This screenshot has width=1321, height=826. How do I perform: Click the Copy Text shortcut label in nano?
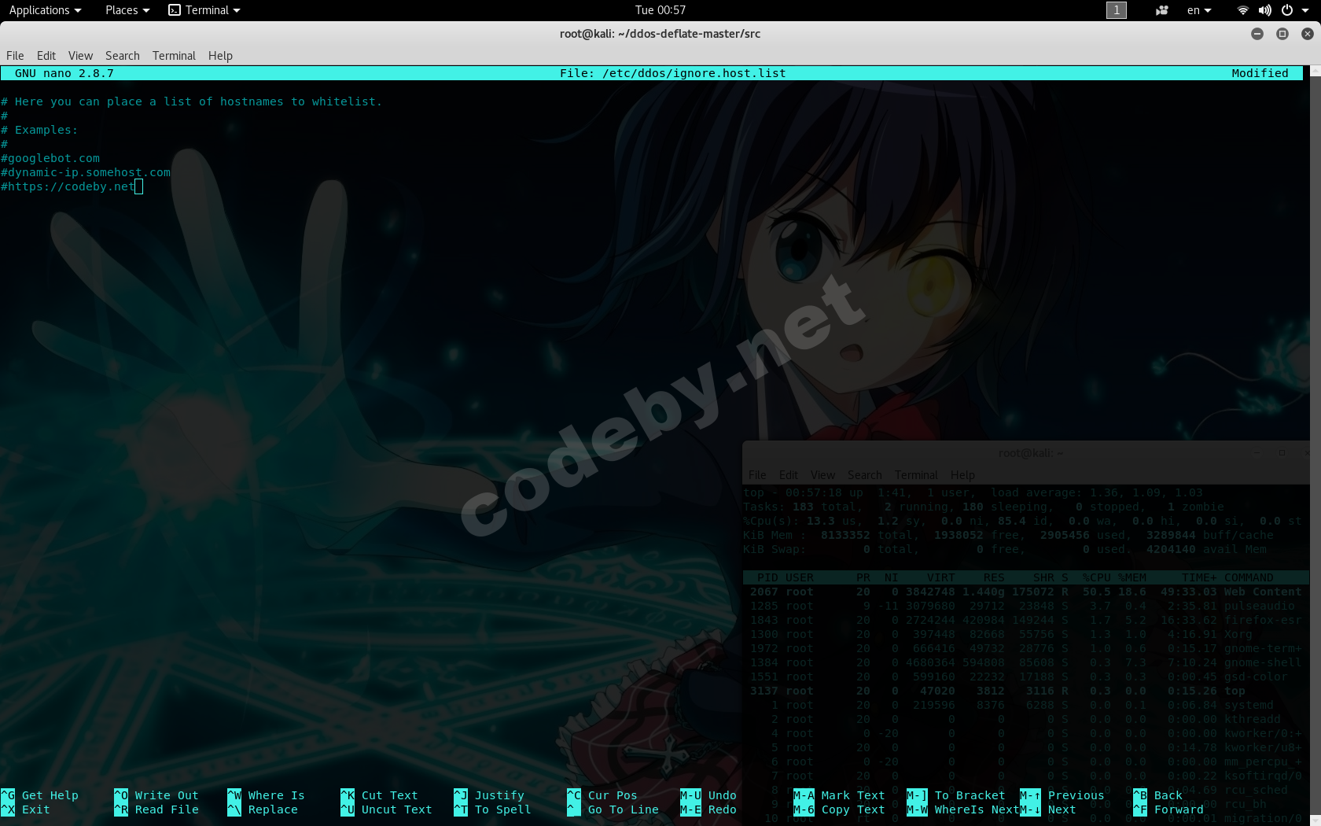coord(853,809)
